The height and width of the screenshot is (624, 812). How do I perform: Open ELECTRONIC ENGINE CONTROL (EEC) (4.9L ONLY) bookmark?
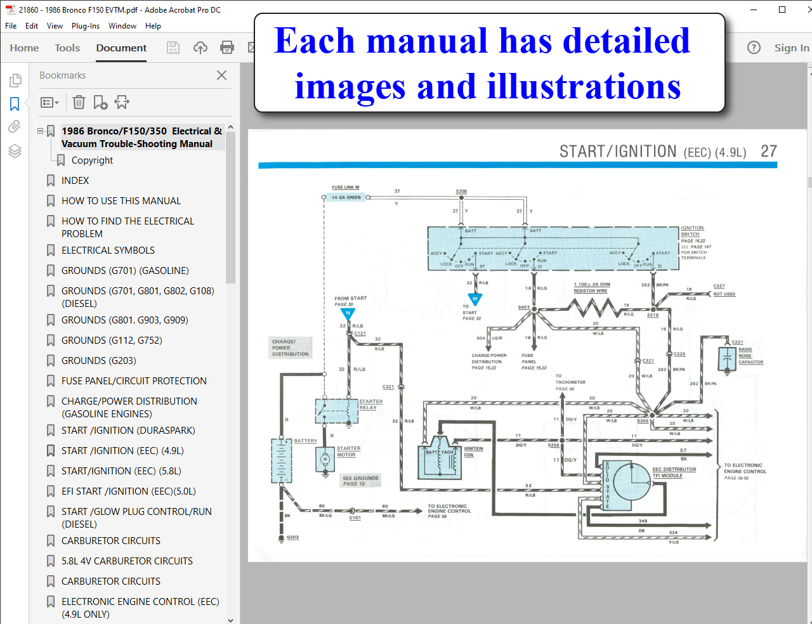coord(140,608)
